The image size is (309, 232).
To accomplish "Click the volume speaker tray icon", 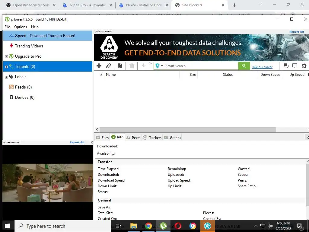I will (270, 226).
